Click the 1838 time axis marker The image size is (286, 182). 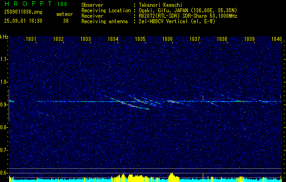pos(222,39)
